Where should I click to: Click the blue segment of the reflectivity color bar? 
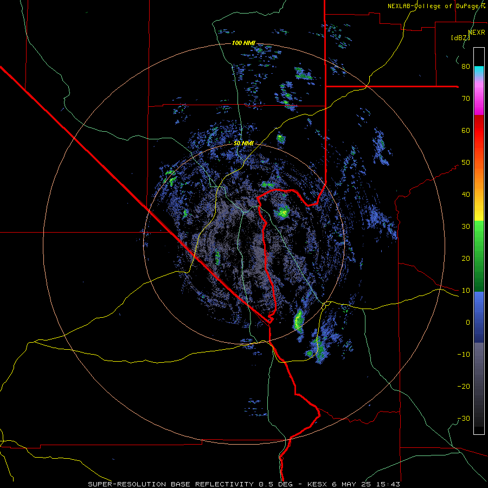tap(479, 317)
